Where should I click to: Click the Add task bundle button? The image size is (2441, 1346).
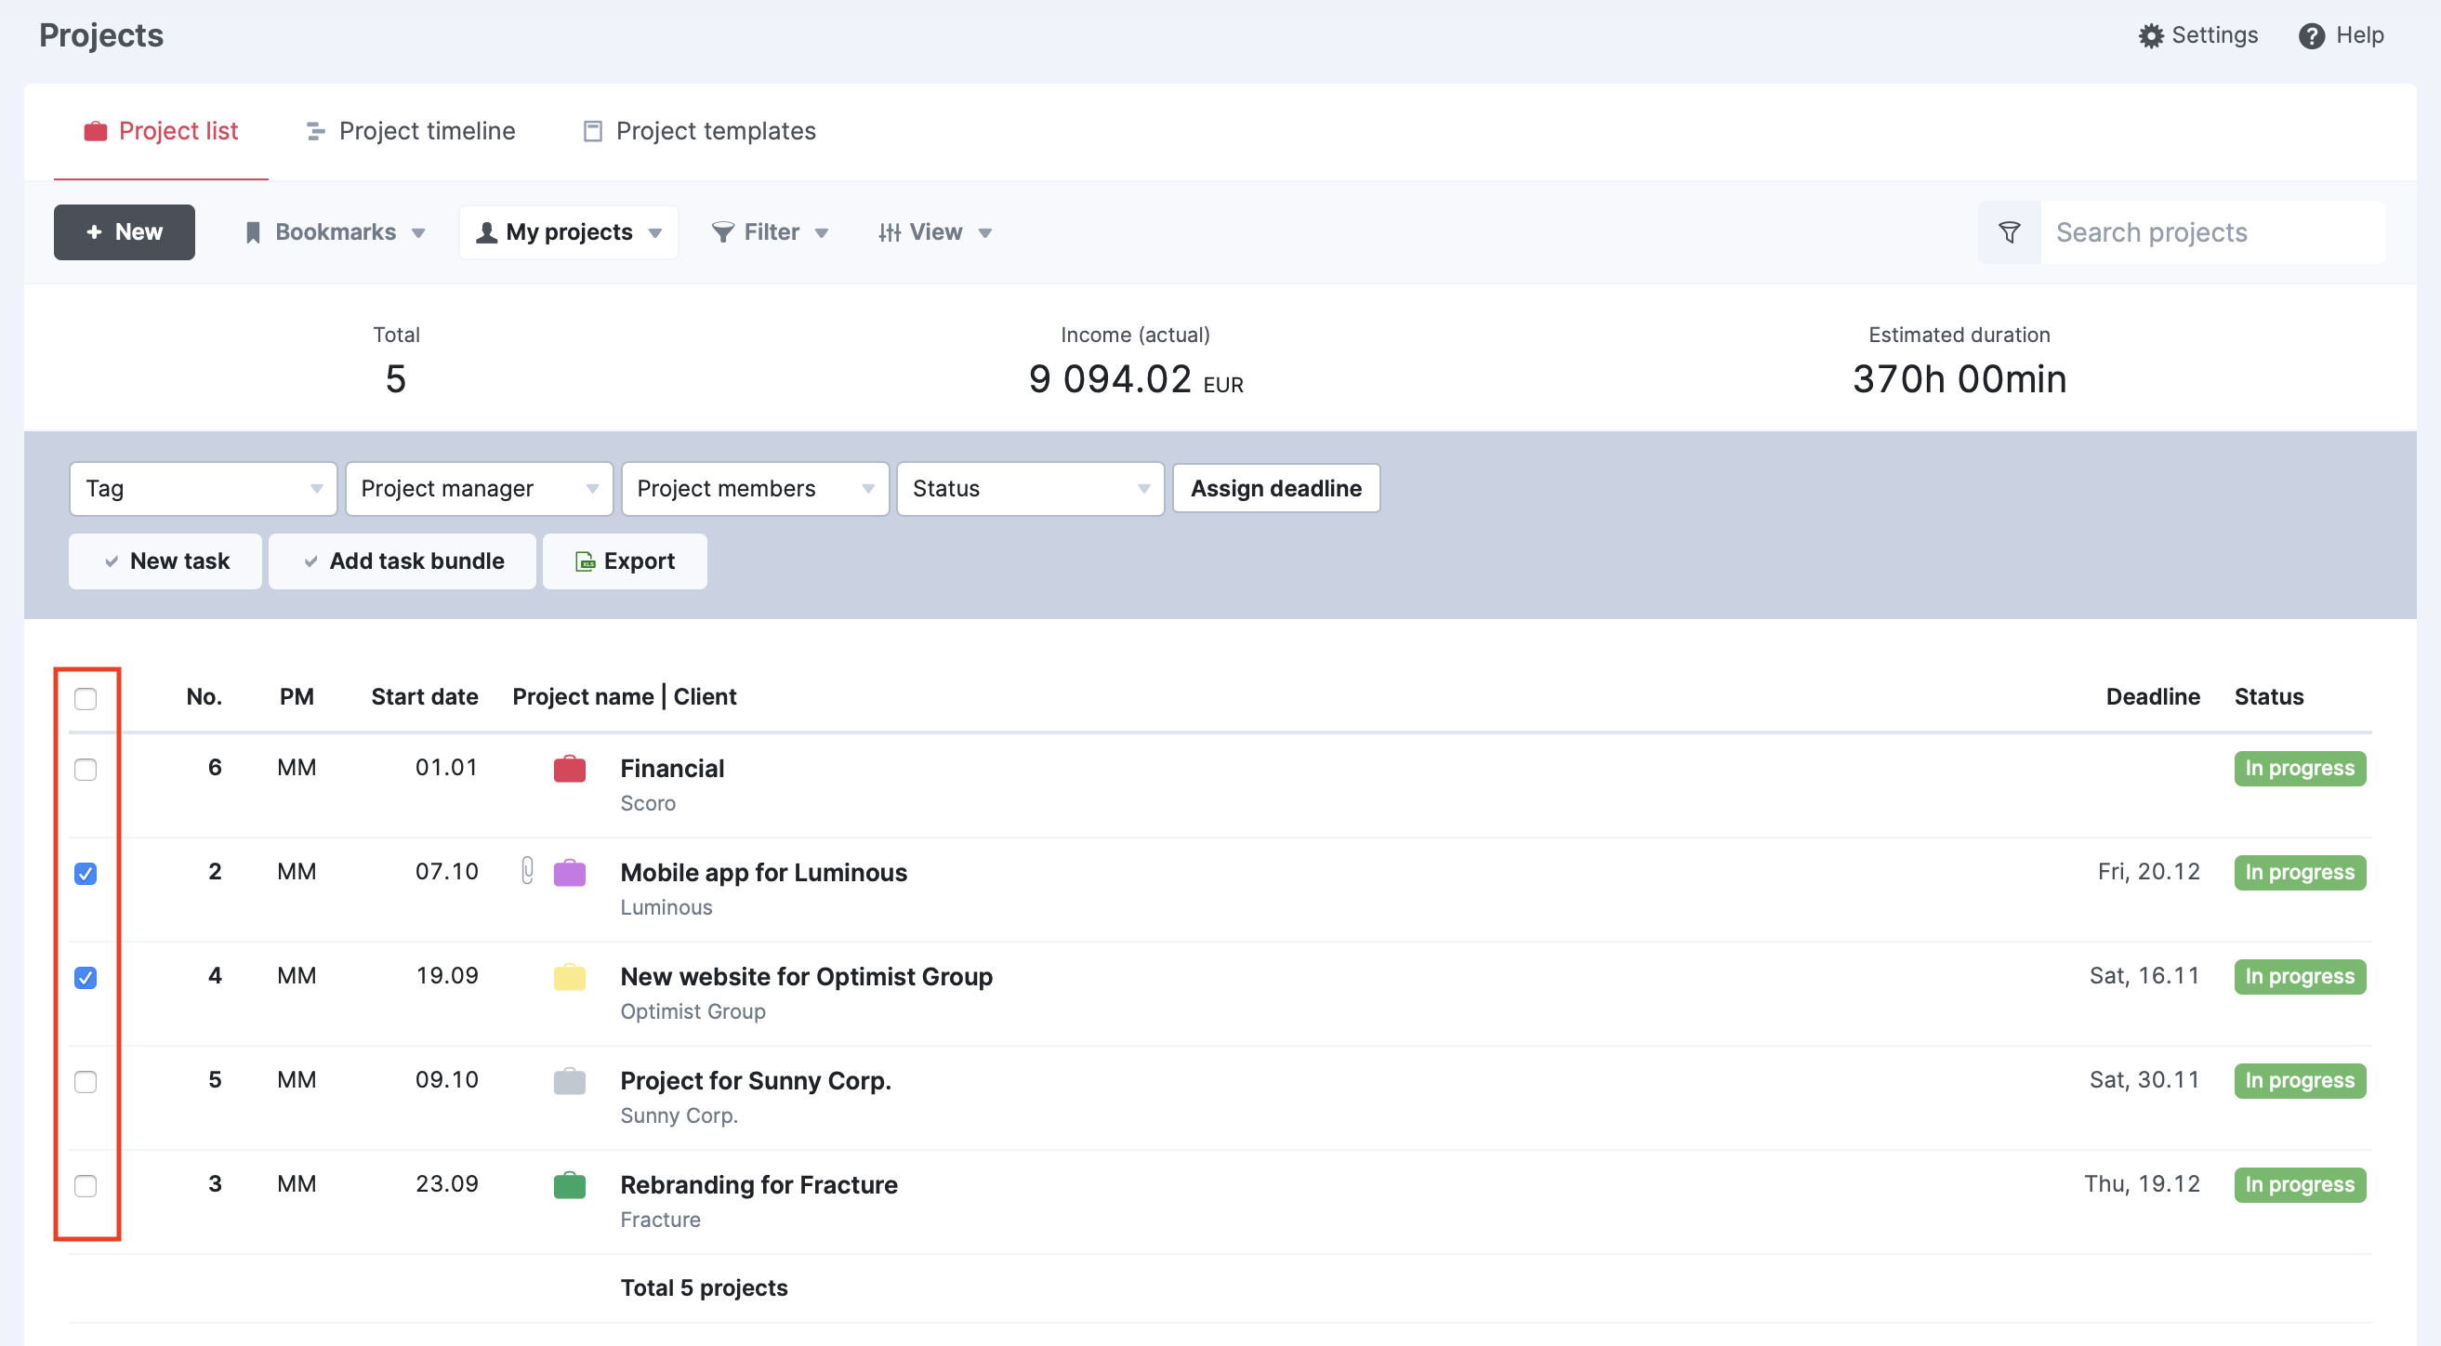pyautogui.click(x=402, y=561)
